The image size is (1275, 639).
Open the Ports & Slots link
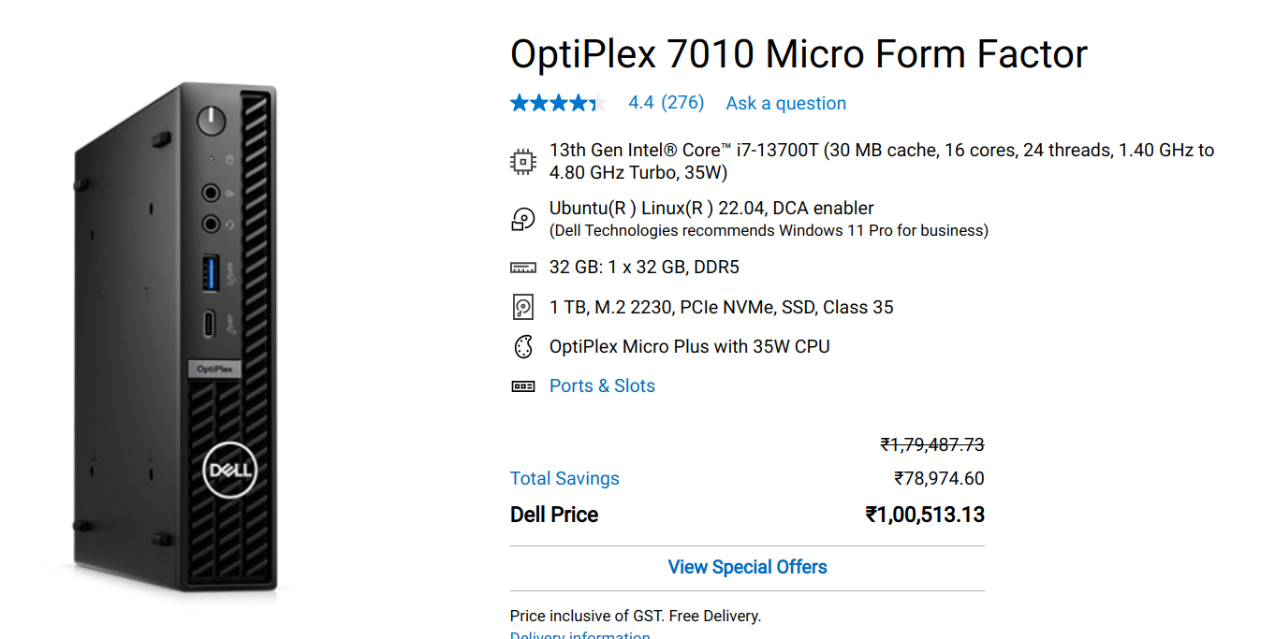pyautogui.click(x=602, y=386)
